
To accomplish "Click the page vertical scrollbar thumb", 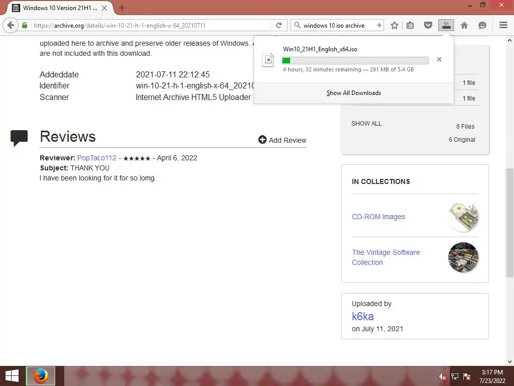I will click(x=510, y=223).
